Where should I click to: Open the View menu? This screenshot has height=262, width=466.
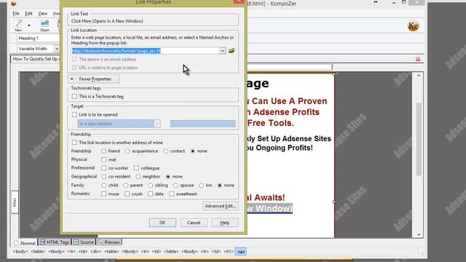42,13
